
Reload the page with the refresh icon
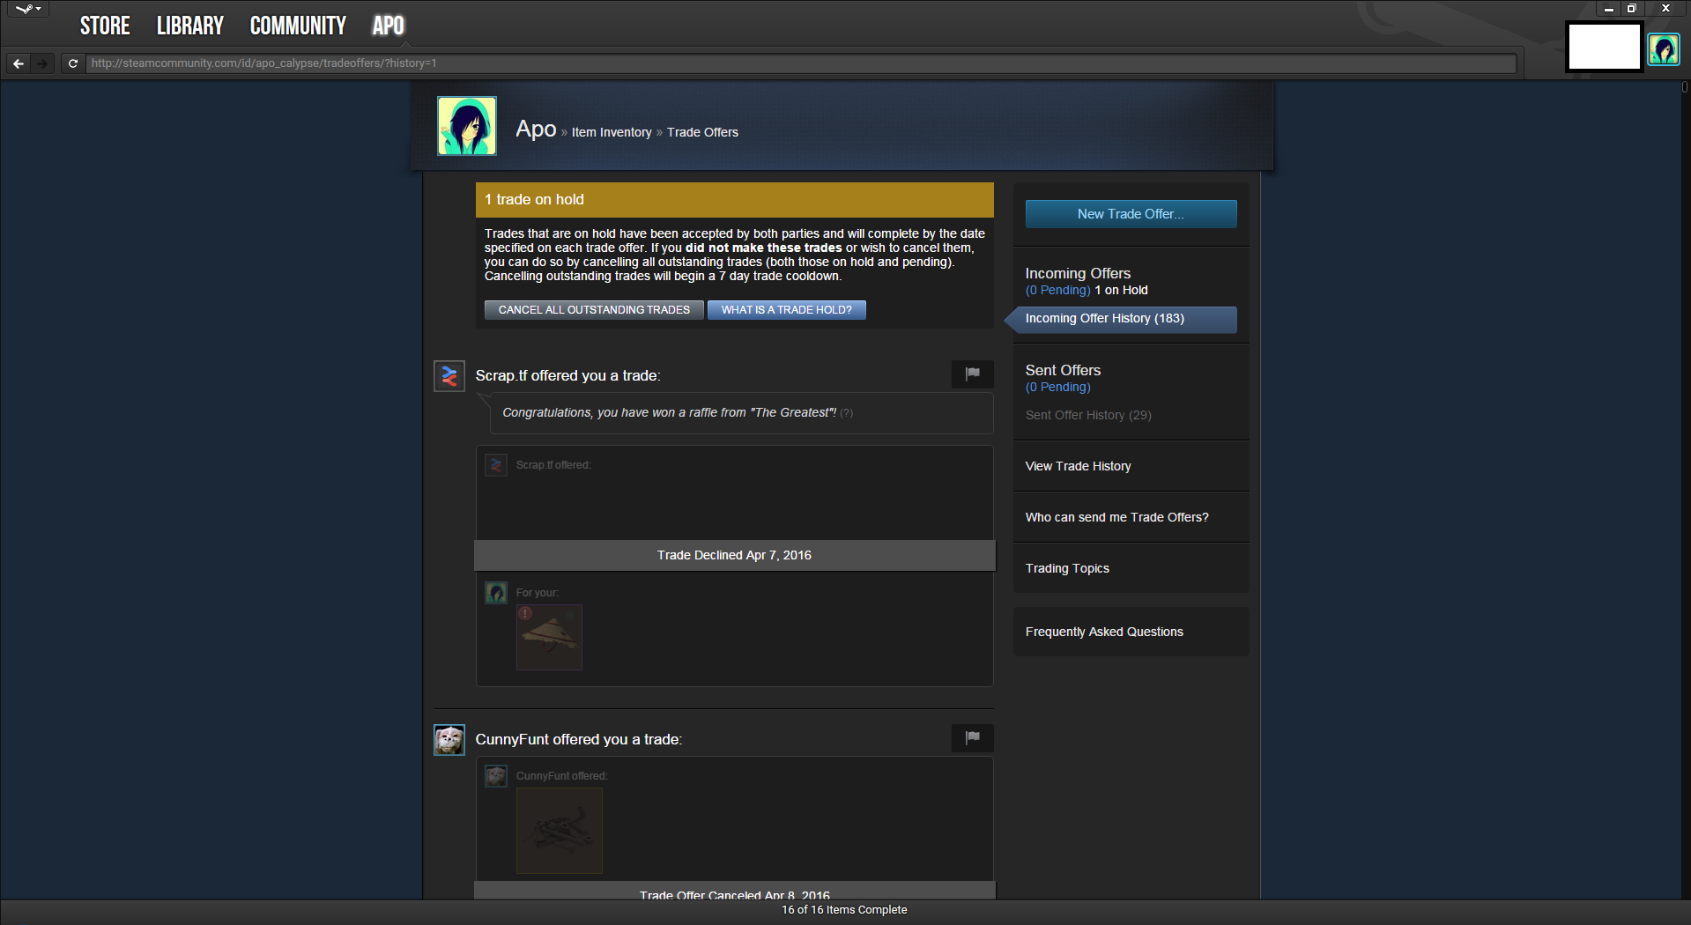point(73,63)
